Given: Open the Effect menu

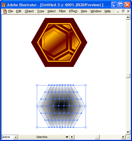Looking at the screenshot, I should [73, 11].
